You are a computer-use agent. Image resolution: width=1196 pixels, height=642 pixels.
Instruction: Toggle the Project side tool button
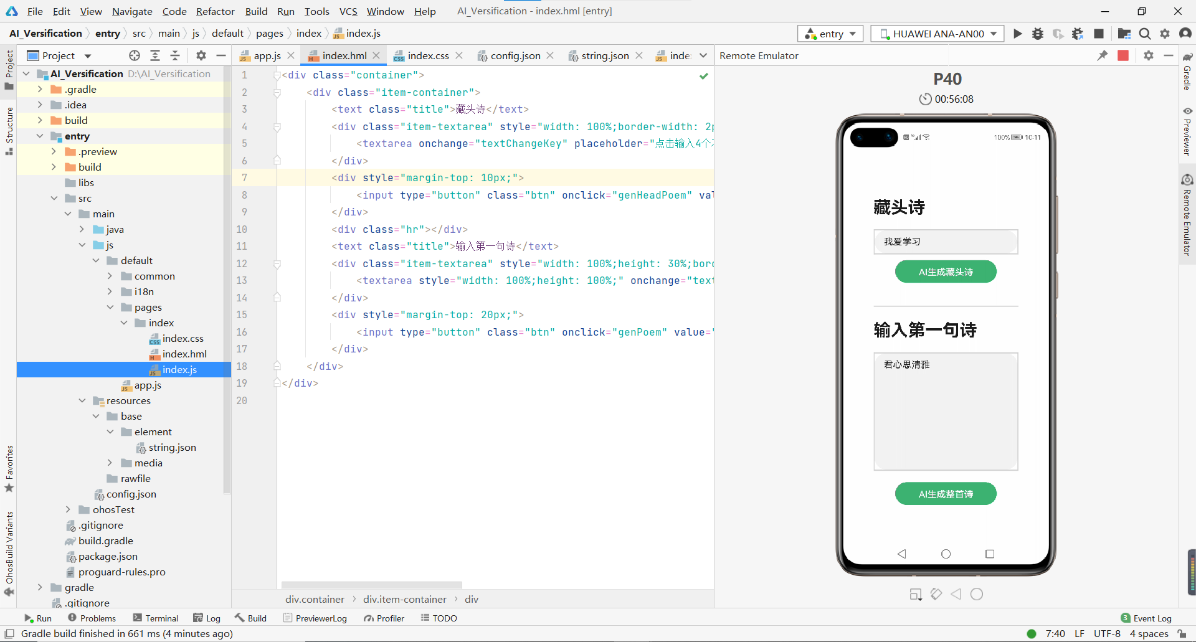pos(9,70)
